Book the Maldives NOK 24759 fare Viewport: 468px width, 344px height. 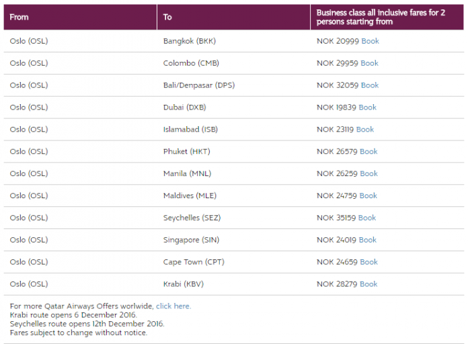368,196
